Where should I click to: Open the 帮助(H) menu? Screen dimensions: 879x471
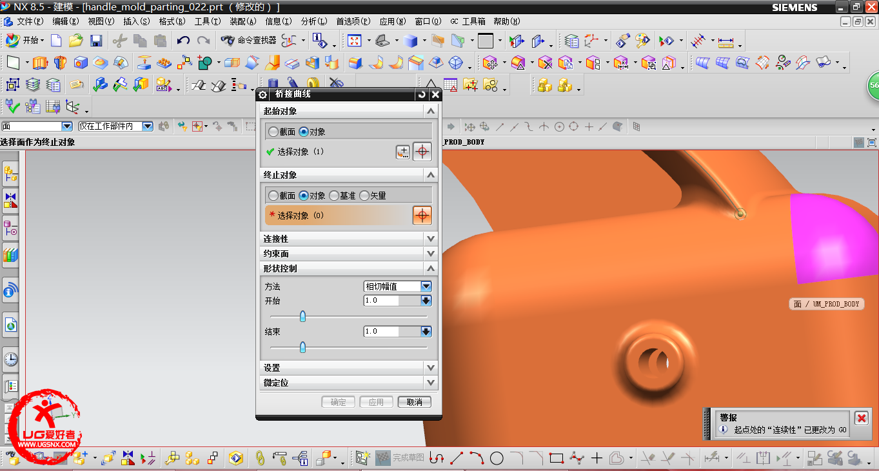[507, 21]
